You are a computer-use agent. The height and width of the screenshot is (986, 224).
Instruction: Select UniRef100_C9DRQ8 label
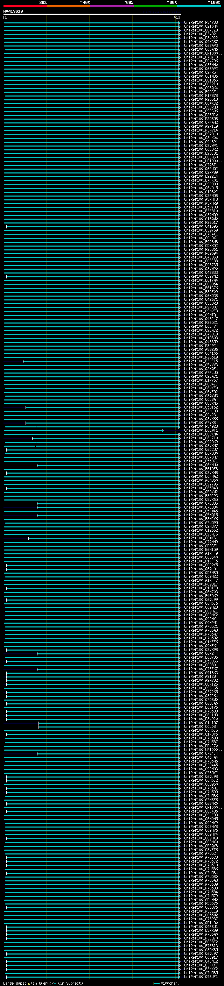tap(201, 107)
